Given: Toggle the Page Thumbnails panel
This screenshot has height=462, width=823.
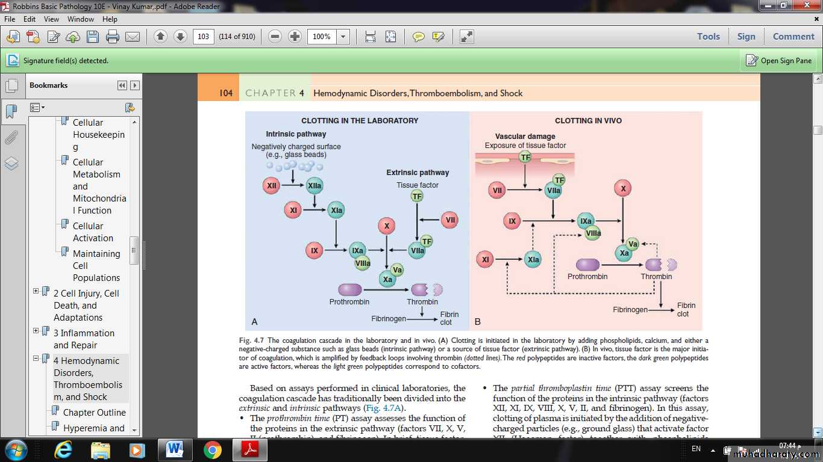Looking at the screenshot, I should pos(11,85).
